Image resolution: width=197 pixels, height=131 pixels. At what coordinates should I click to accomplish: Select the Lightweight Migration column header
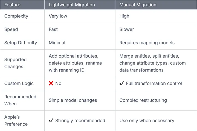pyautogui.click(x=72, y=5)
